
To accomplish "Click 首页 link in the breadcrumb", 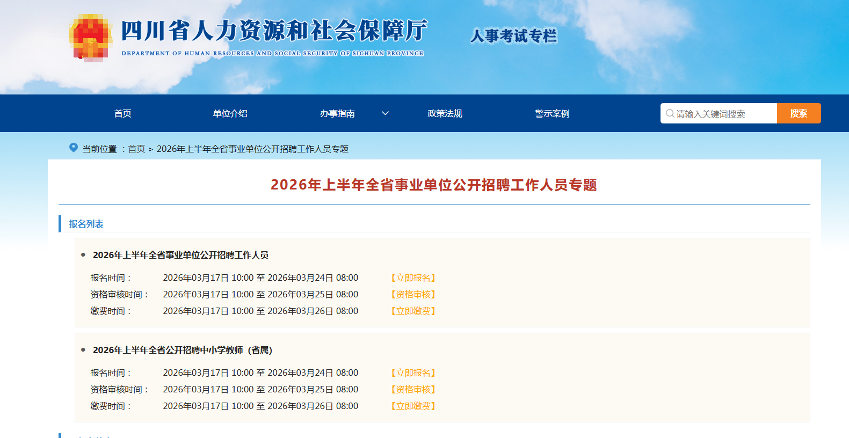I will point(136,149).
